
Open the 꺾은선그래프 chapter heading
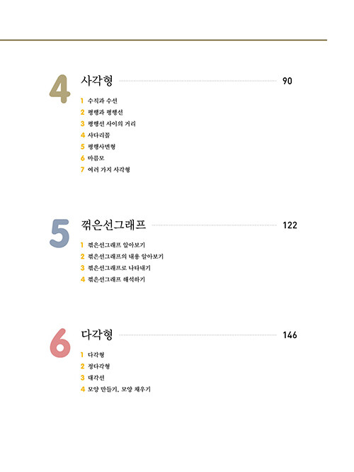point(113,225)
